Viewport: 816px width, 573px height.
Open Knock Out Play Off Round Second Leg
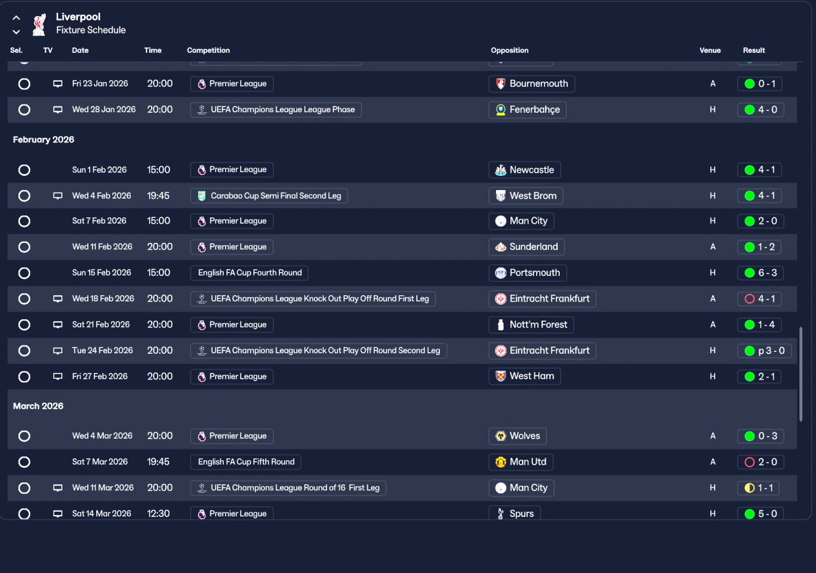coord(319,351)
